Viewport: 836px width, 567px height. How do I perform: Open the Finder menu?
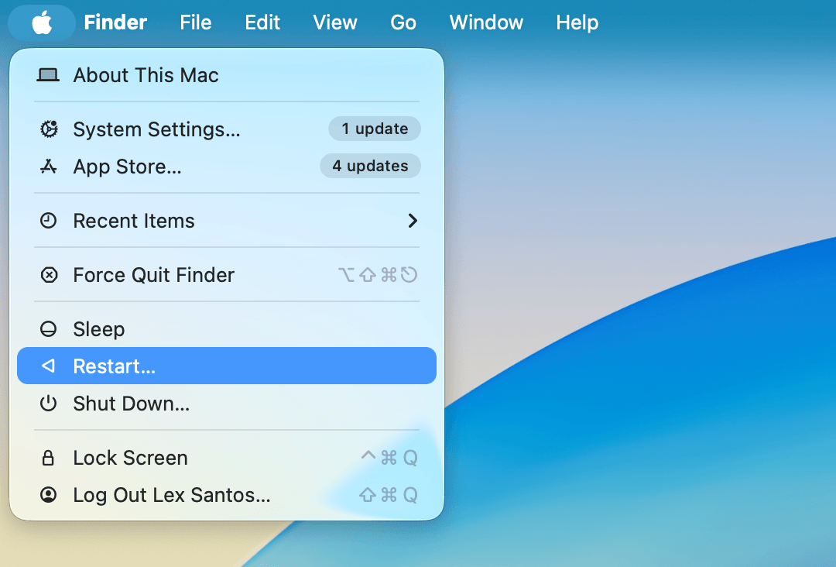click(115, 22)
